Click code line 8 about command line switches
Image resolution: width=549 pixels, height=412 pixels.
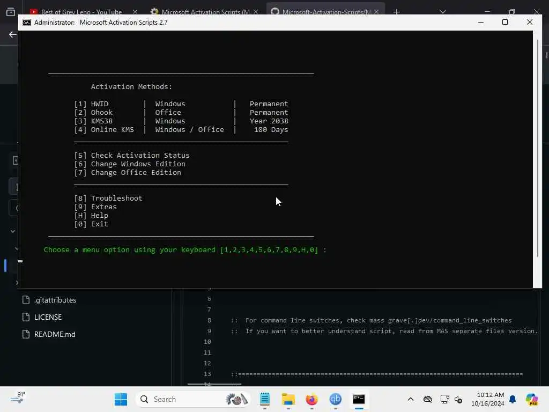point(371,320)
